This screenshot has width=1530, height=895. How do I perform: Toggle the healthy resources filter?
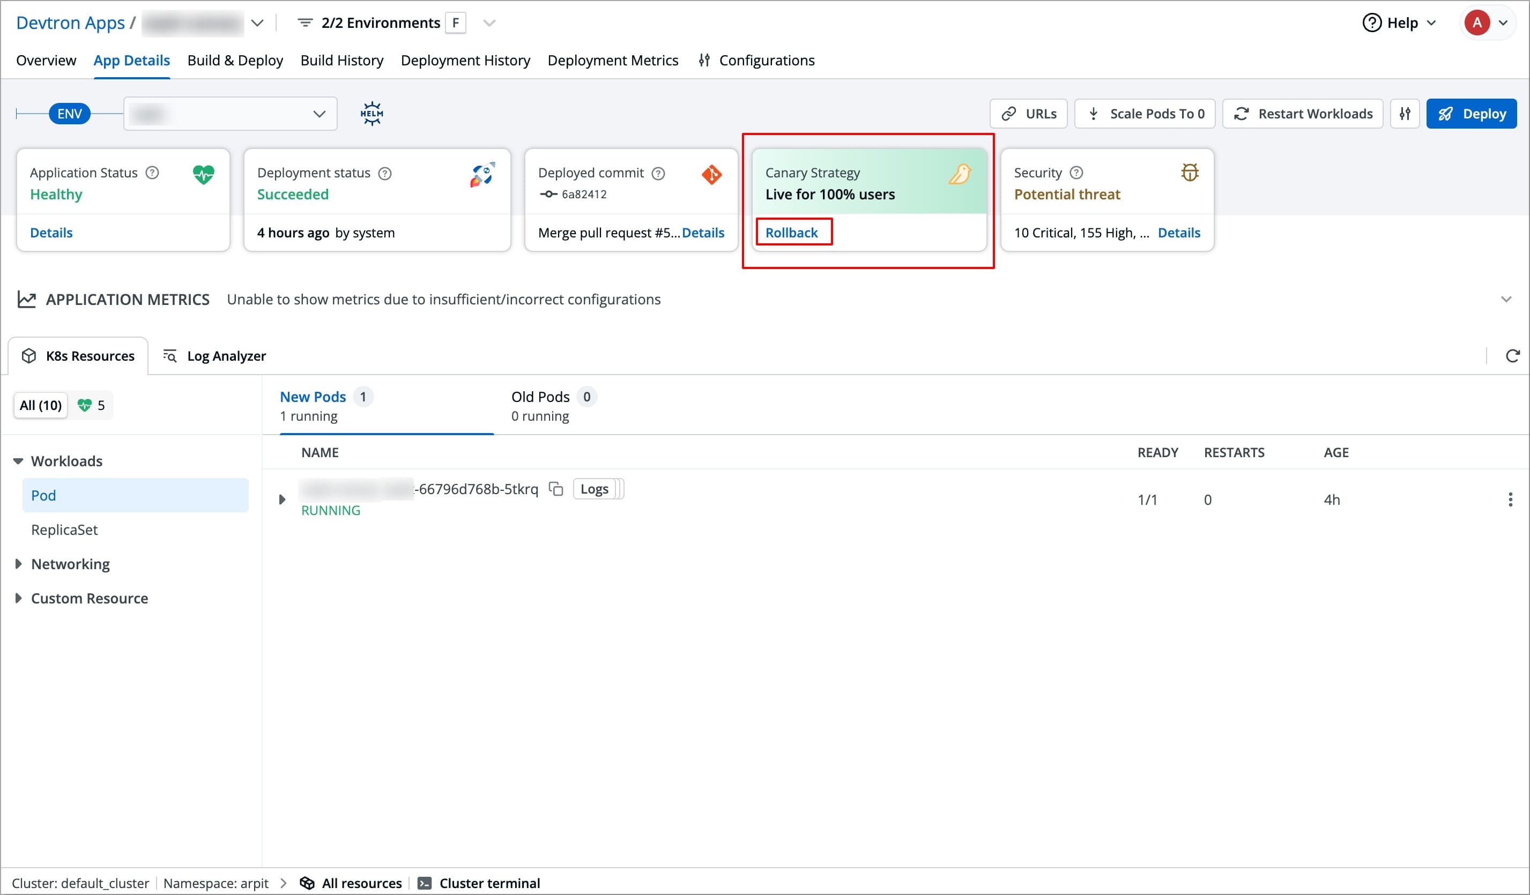pos(91,405)
